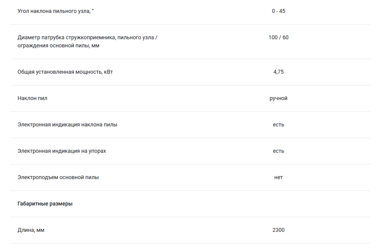378x248 pixels.
Task: Click 'Электроподъем основной пилы' label
Action: (58, 177)
